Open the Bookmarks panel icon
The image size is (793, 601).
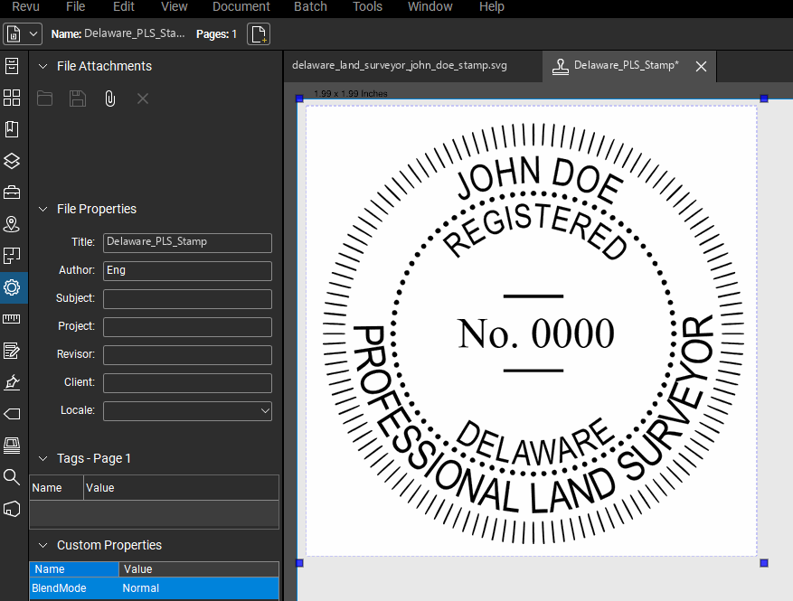12,129
